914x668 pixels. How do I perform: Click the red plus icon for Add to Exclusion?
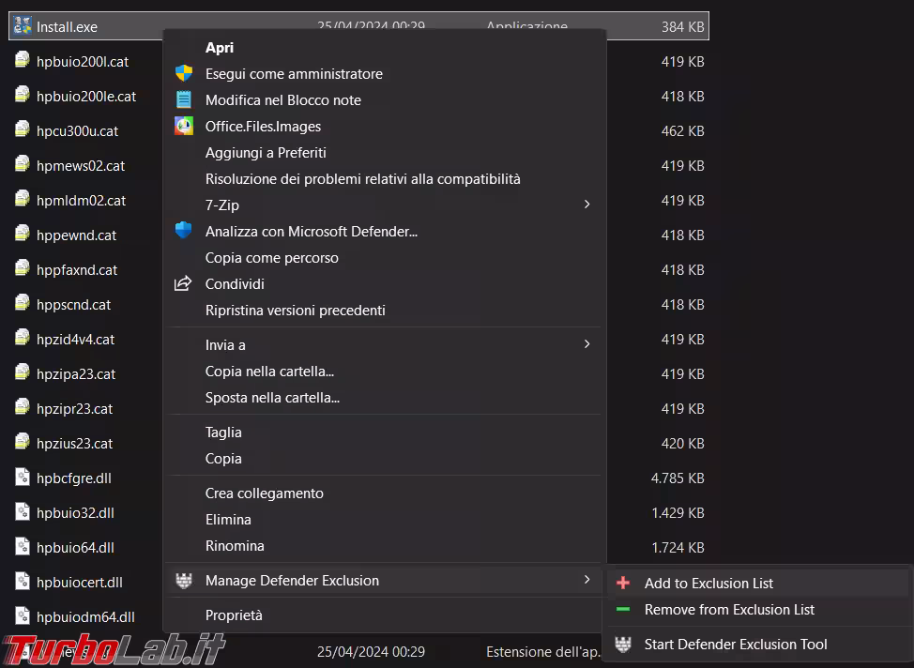[x=623, y=584]
